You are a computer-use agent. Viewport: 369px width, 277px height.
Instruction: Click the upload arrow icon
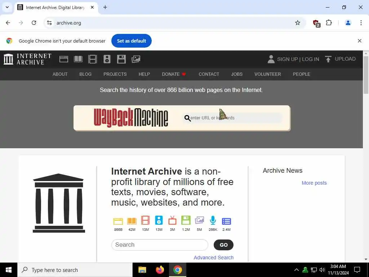[328, 59]
